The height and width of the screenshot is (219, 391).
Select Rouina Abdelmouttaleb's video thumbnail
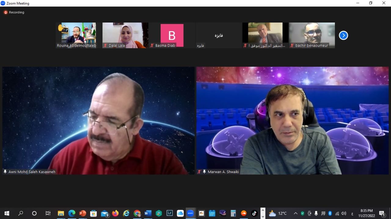click(77, 35)
